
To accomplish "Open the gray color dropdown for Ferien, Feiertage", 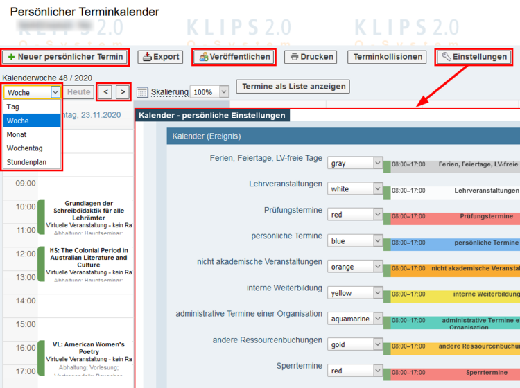I will (x=355, y=163).
